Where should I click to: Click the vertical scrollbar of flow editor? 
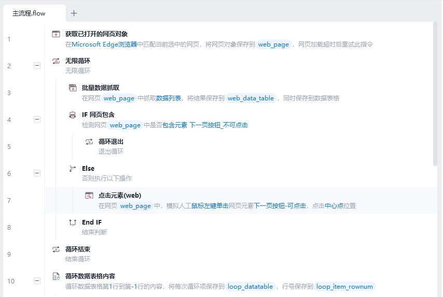[435, 94]
